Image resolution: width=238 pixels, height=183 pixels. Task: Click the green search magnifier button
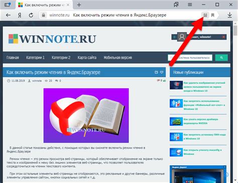221,58
